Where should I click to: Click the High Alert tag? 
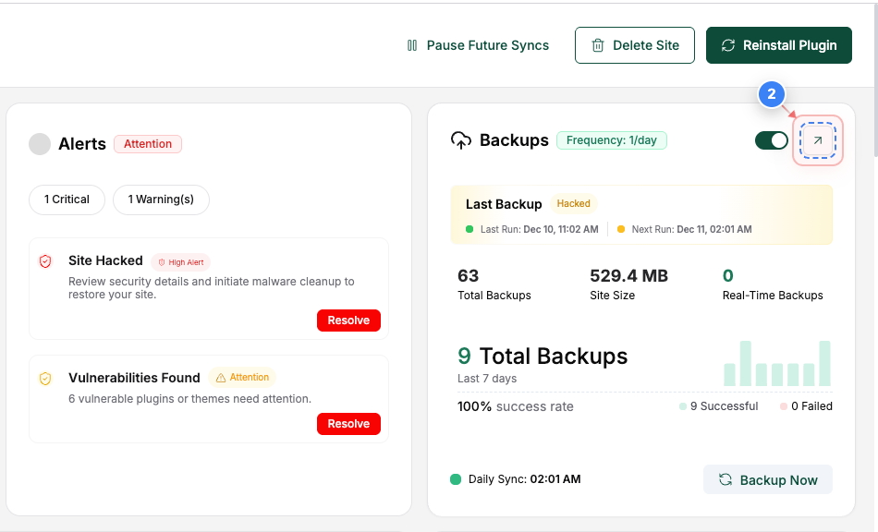click(x=181, y=262)
